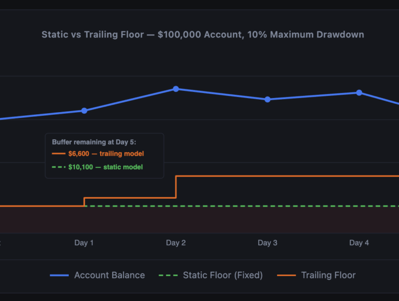Image resolution: width=399 pixels, height=301 pixels.
Task: Click the Account Balance point at Day 1
Action: click(x=84, y=110)
